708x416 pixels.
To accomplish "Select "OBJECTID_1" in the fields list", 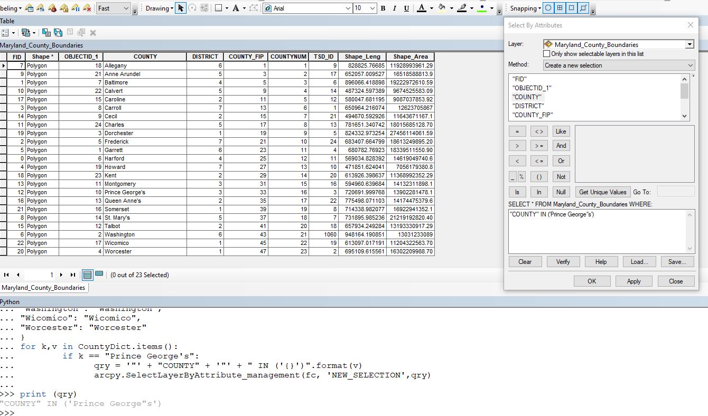I will [532, 88].
